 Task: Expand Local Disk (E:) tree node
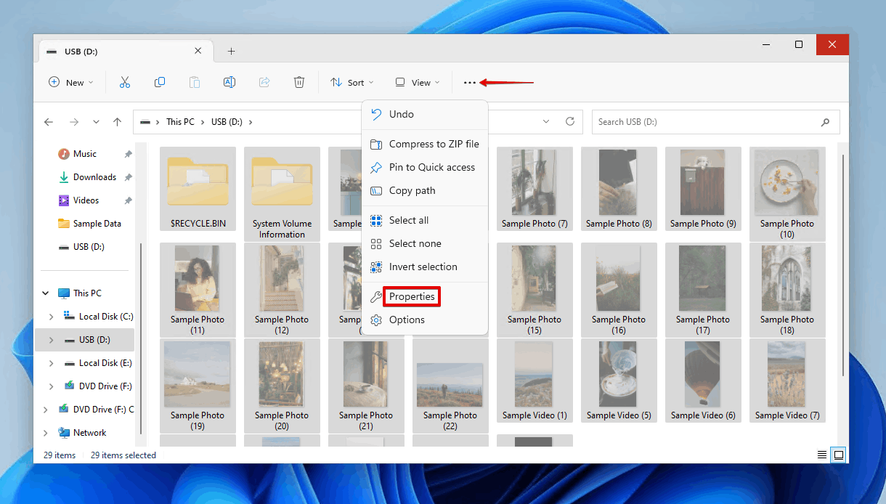[x=51, y=363]
